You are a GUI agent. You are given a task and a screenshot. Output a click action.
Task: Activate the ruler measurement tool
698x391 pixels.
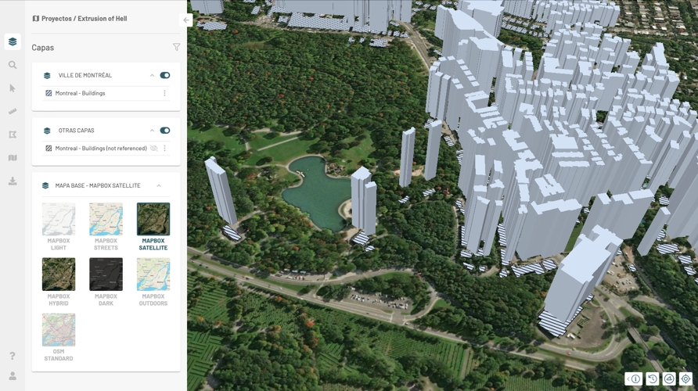[13, 111]
